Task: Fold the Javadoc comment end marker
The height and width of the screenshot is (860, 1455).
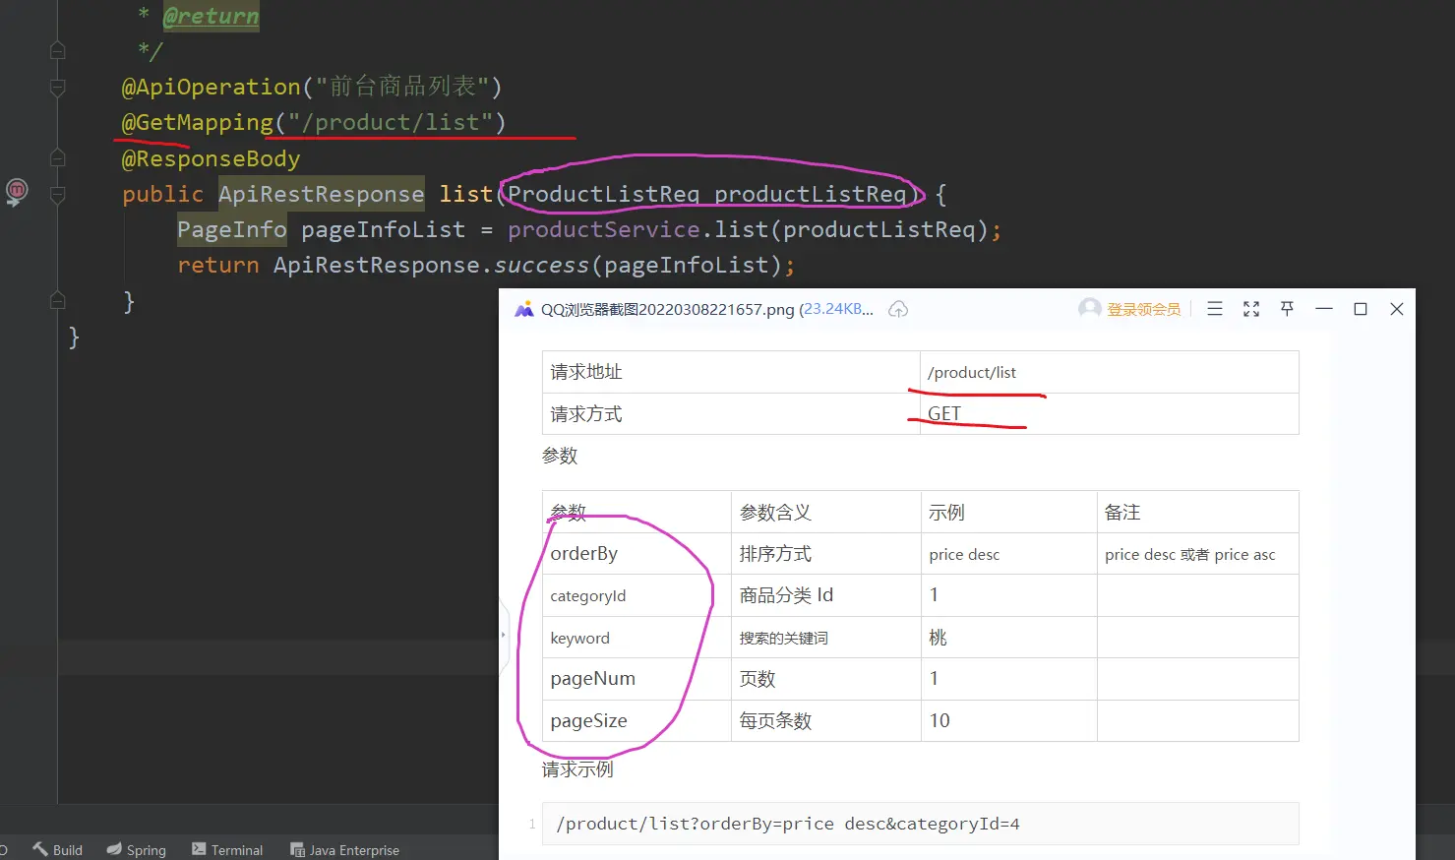Action: pyautogui.click(x=57, y=50)
